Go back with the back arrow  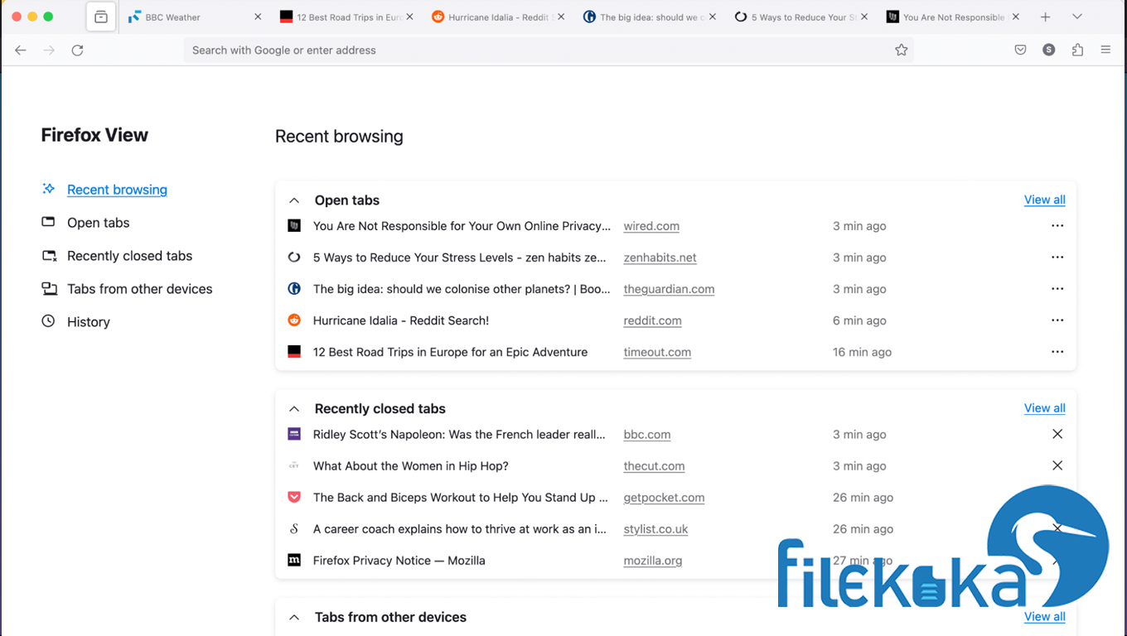pos(21,51)
